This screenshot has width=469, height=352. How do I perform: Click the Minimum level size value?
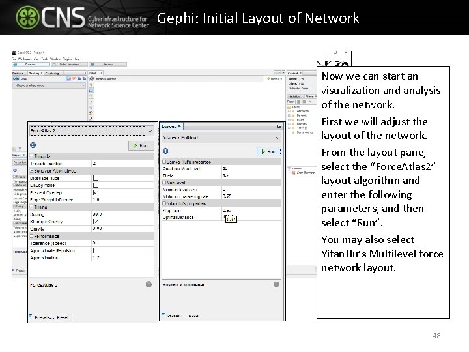click(x=251, y=190)
